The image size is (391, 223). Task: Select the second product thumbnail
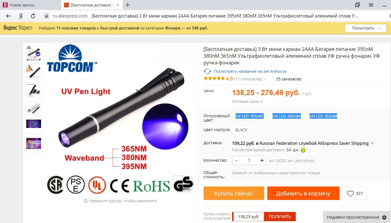click(x=34, y=72)
